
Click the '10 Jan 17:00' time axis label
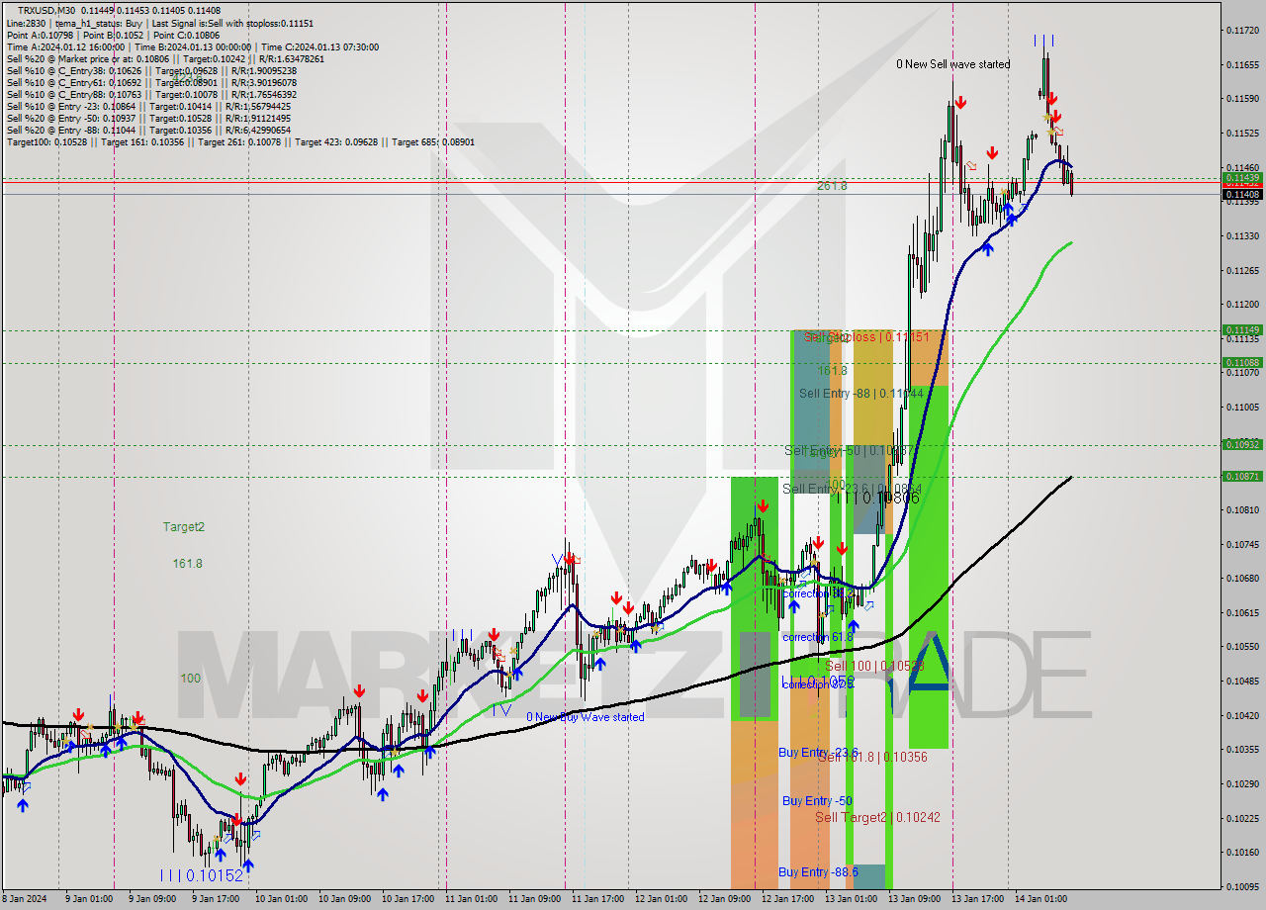tap(408, 899)
